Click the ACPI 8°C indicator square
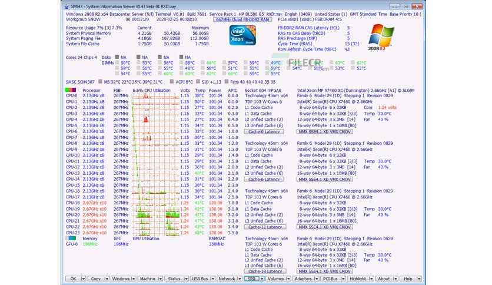 click(172, 82)
